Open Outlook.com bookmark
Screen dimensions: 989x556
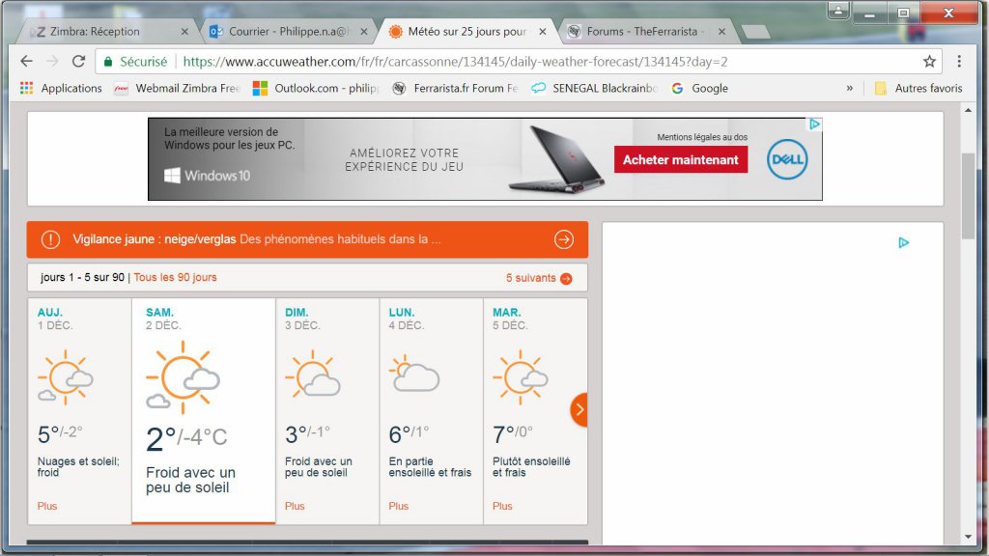click(x=315, y=88)
